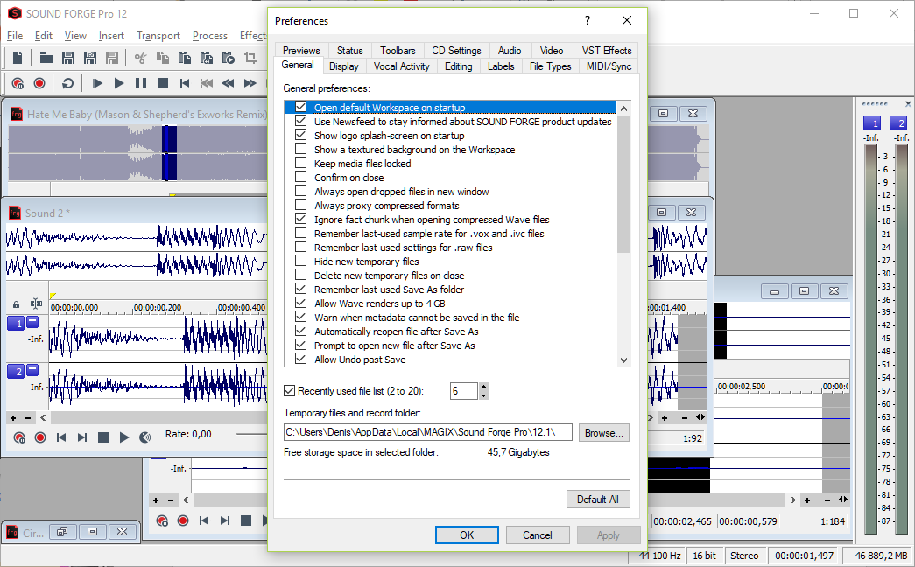Open the Transport menu
Image resolution: width=915 pixels, height=567 pixels.
[158, 36]
